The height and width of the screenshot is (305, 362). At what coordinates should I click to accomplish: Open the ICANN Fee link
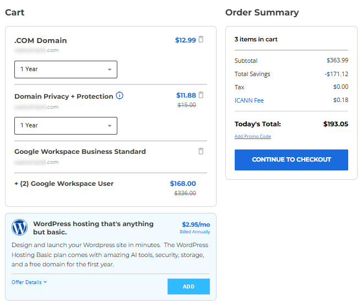(249, 100)
